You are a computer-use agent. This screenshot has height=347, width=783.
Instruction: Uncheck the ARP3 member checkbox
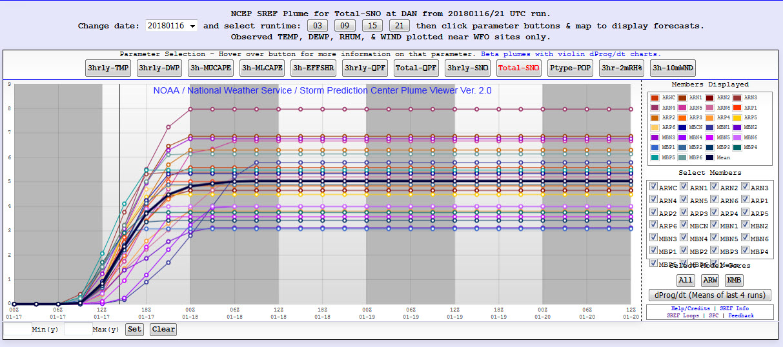coord(685,213)
